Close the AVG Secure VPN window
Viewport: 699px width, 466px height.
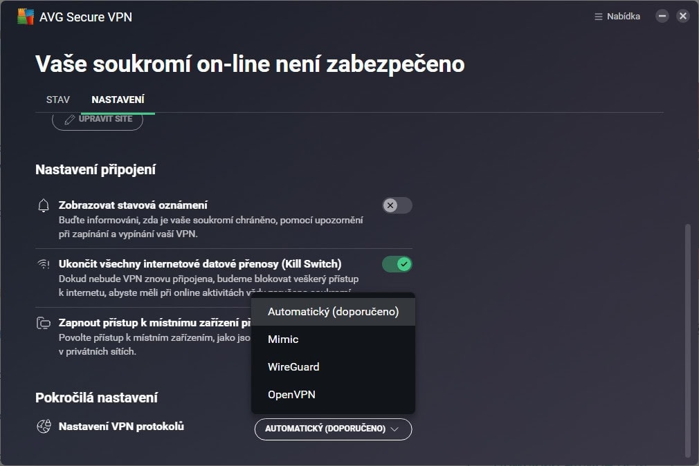pyautogui.click(x=683, y=17)
